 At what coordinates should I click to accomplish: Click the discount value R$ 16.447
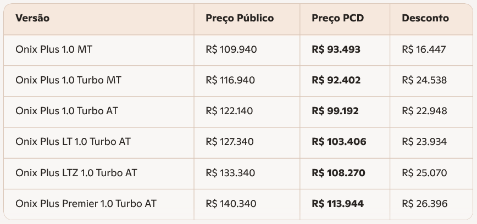tap(424, 49)
